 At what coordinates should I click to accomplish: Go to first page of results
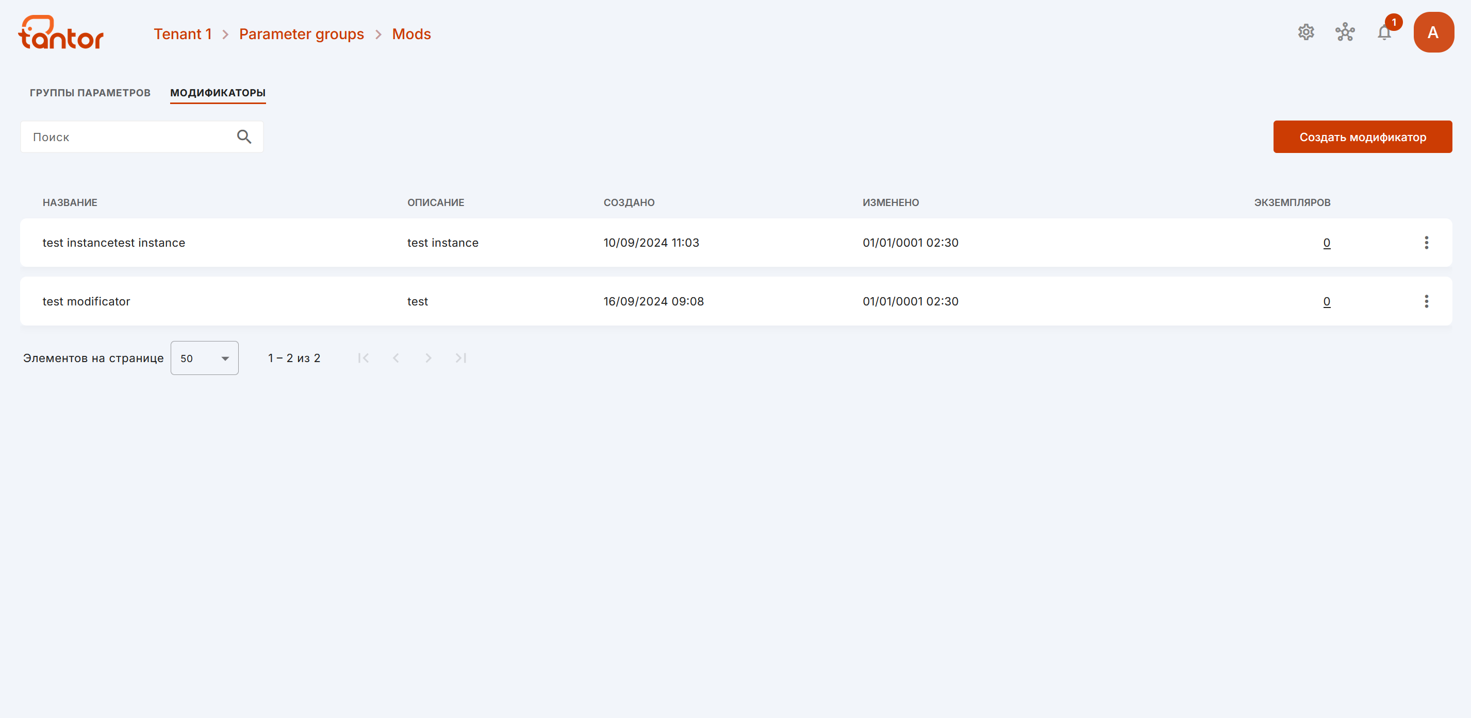pos(363,358)
